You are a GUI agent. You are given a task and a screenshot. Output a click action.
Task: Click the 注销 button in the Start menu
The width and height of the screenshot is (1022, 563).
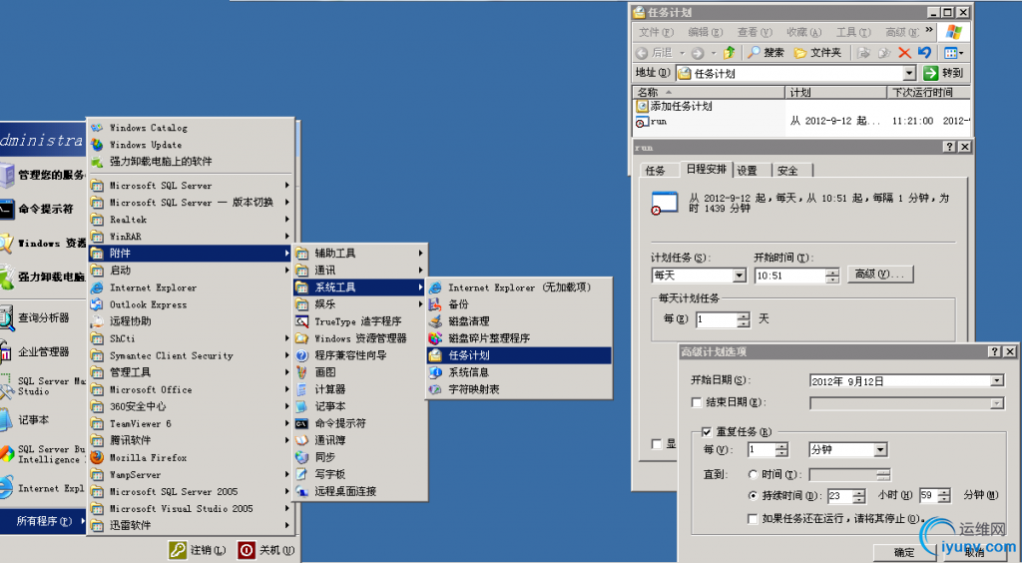point(198,550)
